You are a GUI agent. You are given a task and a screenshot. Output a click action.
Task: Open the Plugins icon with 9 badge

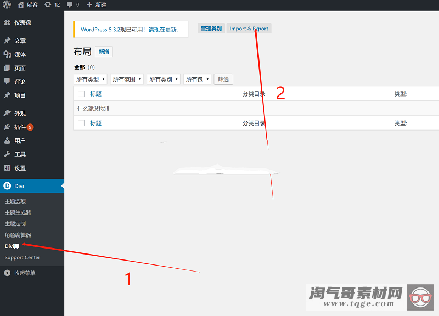click(x=7, y=127)
